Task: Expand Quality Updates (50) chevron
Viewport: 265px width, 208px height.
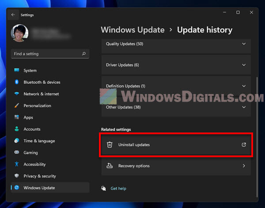Action: click(244, 44)
